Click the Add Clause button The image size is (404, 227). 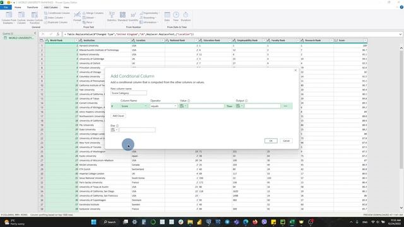(119, 116)
